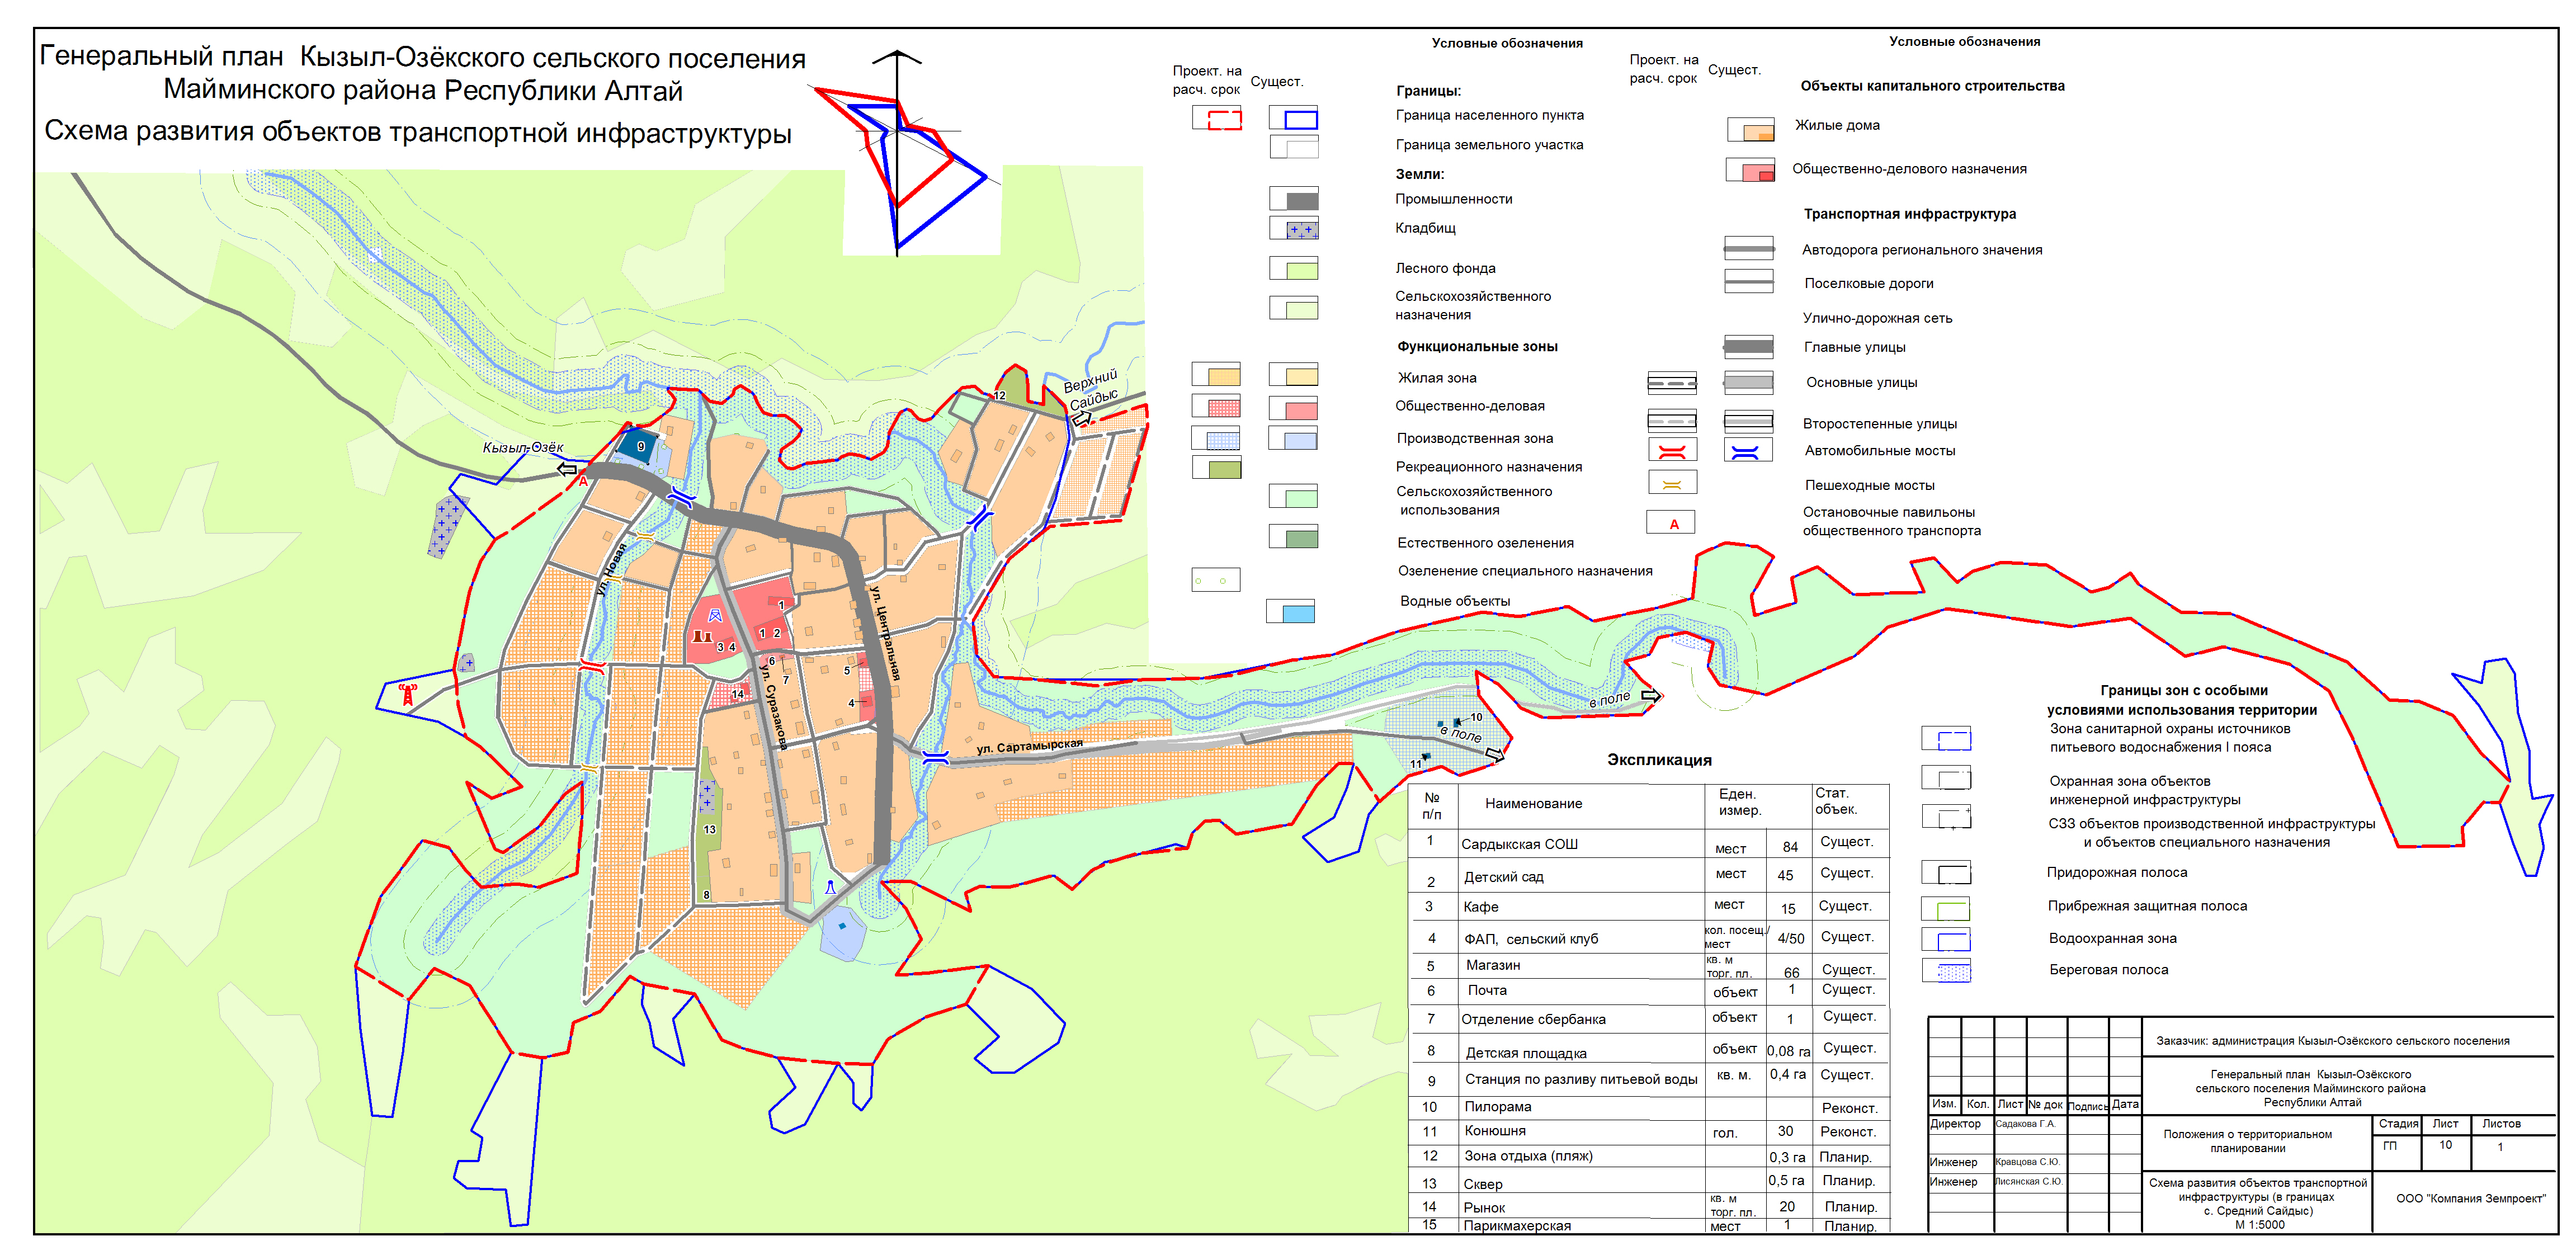
Task: Click the street label 'ул. Сартамырская'
Action: (x=1030, y=747)
